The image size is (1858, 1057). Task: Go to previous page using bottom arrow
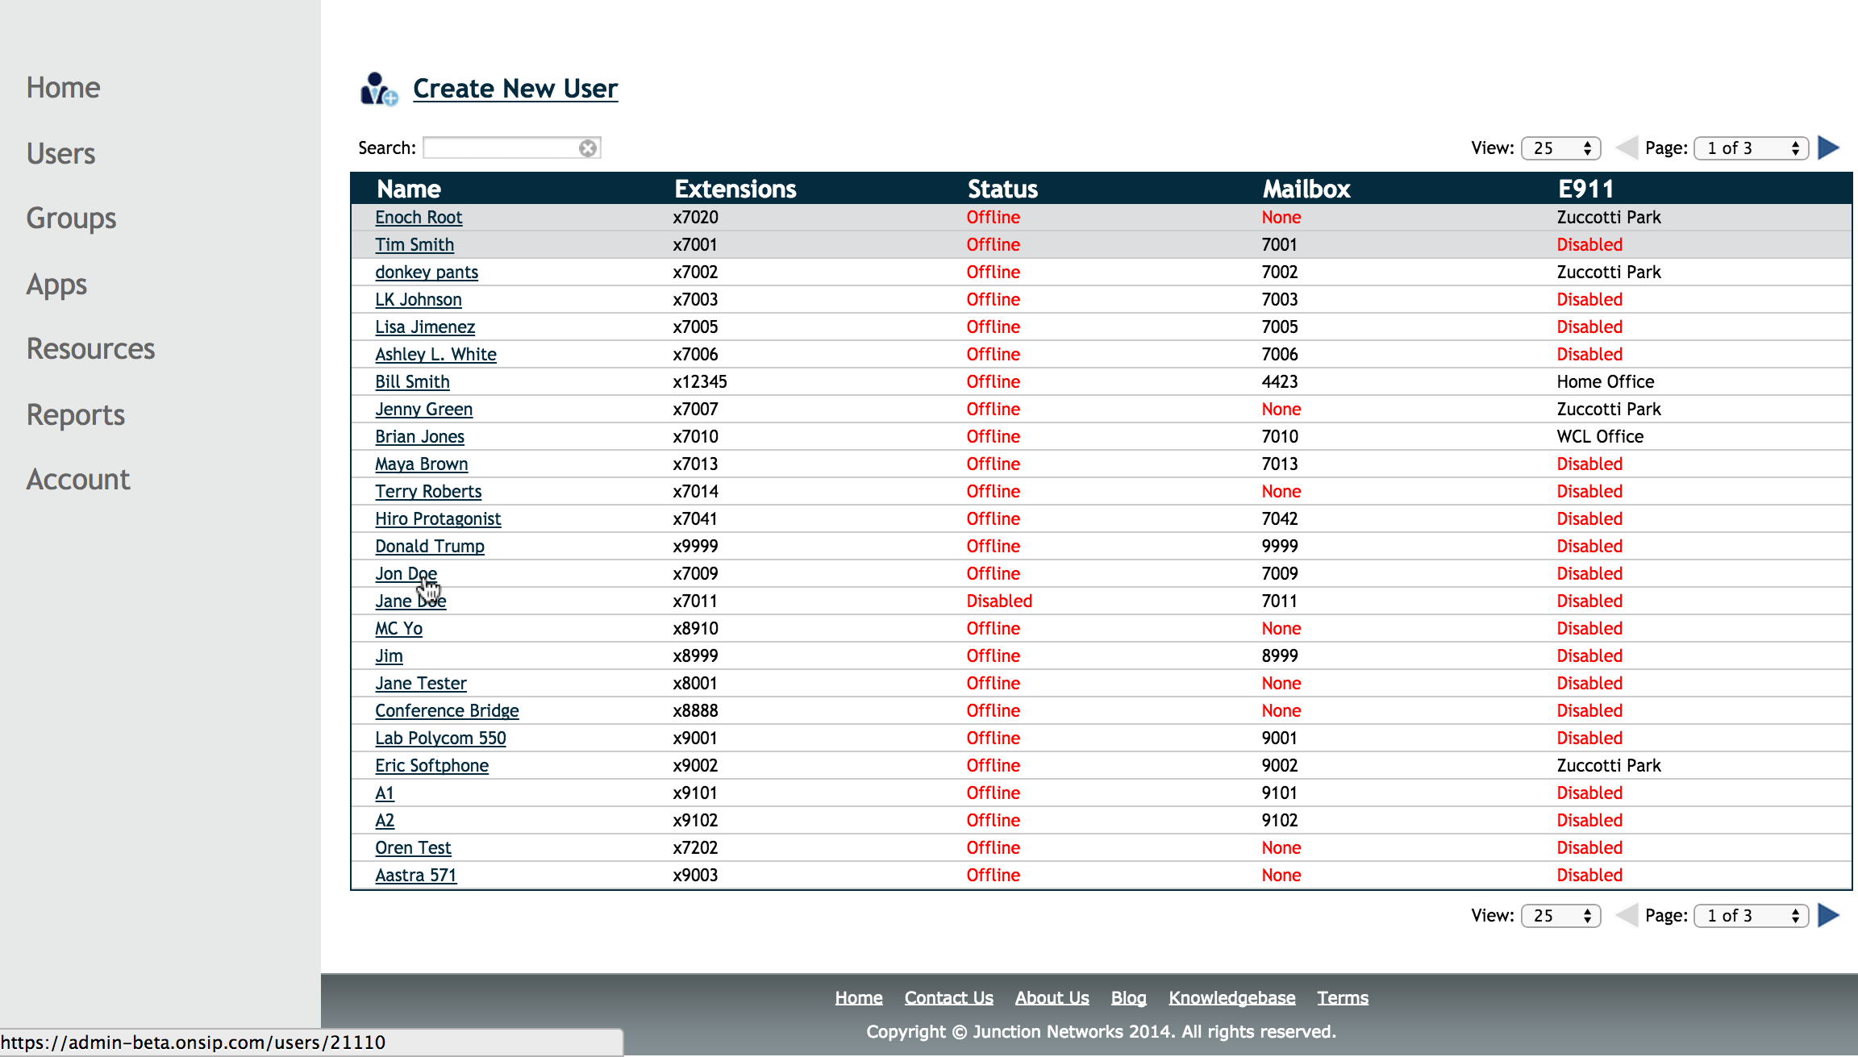[1627, 916]
